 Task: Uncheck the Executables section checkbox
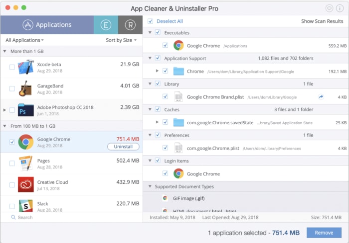tap(158, 33)
